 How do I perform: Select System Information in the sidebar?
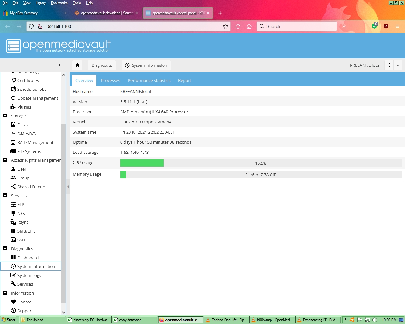tap(31, 266)
